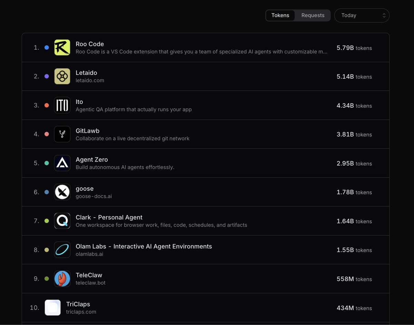Click the Olam Labs logo icon

(x=62, y=250)
